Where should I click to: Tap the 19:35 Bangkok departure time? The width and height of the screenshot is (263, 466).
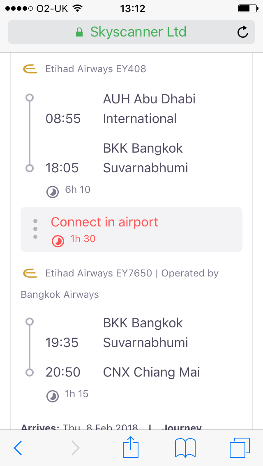(62, 343)
